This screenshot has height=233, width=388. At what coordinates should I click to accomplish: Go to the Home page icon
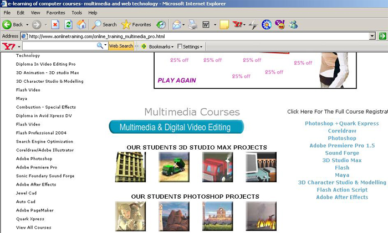coord(81,25)
